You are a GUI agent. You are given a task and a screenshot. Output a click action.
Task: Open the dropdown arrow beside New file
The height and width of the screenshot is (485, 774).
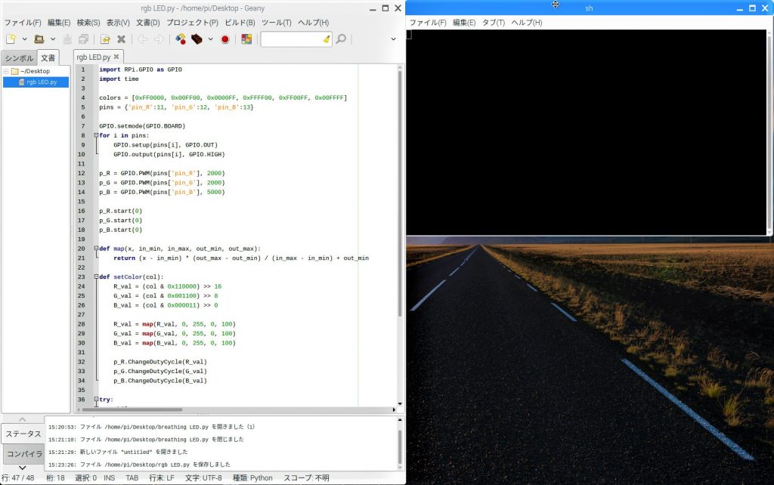click(x=24, y=39)
